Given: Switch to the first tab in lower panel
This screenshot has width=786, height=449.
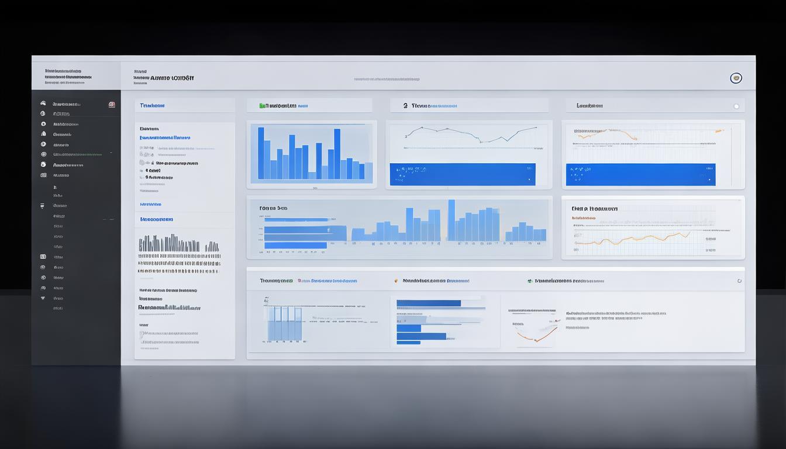Looking at the screenshot, I should click(x=276, y=281).
